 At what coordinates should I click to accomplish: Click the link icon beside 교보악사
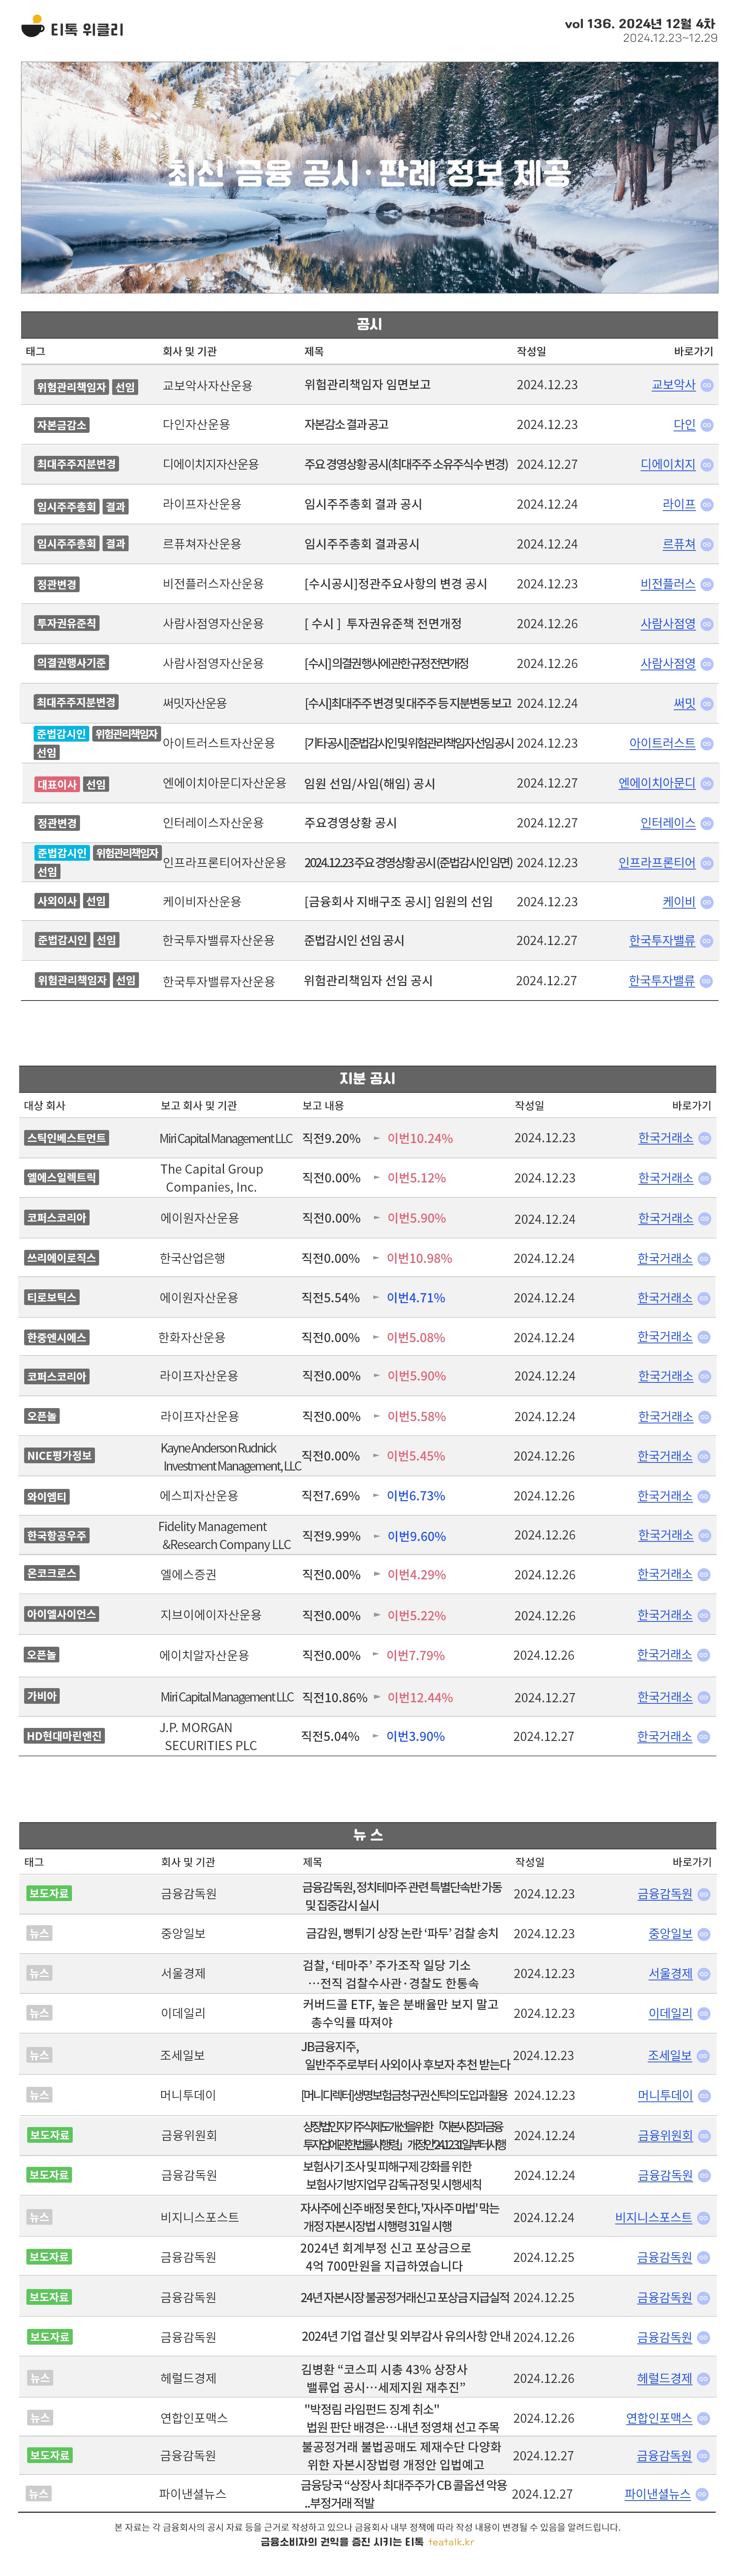point(707,385)
